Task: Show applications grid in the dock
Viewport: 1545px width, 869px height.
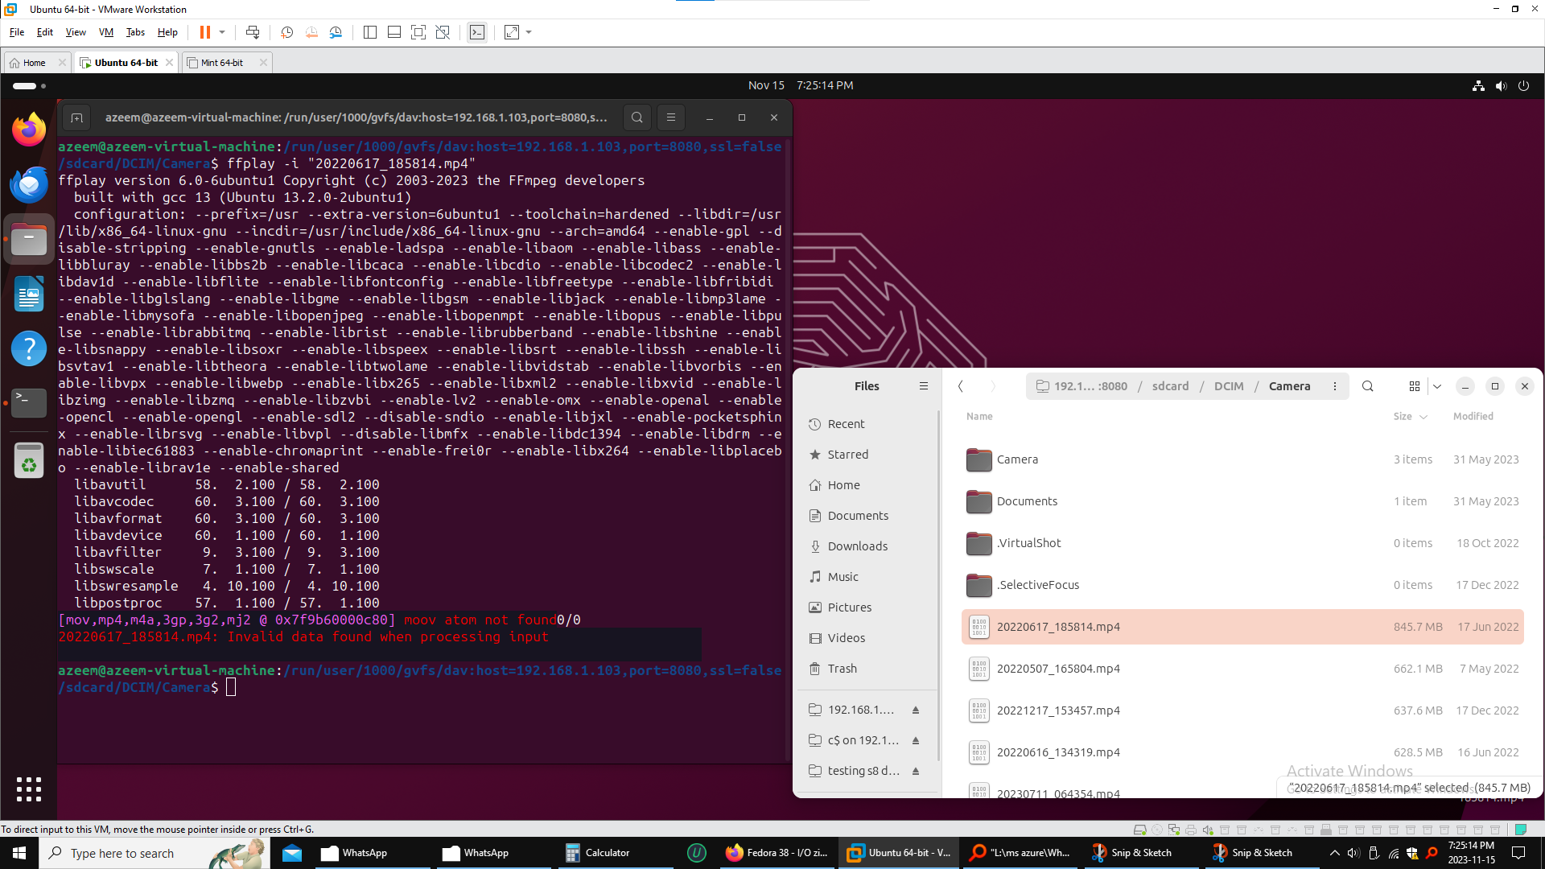Action: pyautogui.click(x=29, y=789)
